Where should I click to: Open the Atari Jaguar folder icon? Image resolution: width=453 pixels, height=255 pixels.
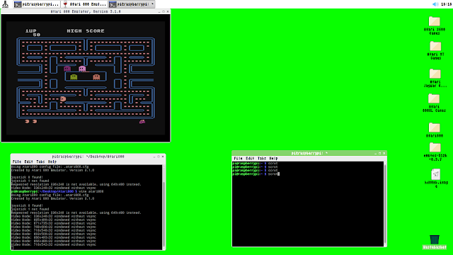pos(435,74)
